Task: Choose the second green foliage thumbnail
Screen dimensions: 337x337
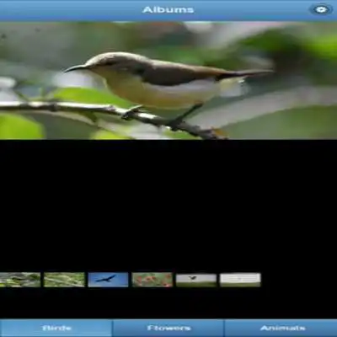Action: (64, 280)
